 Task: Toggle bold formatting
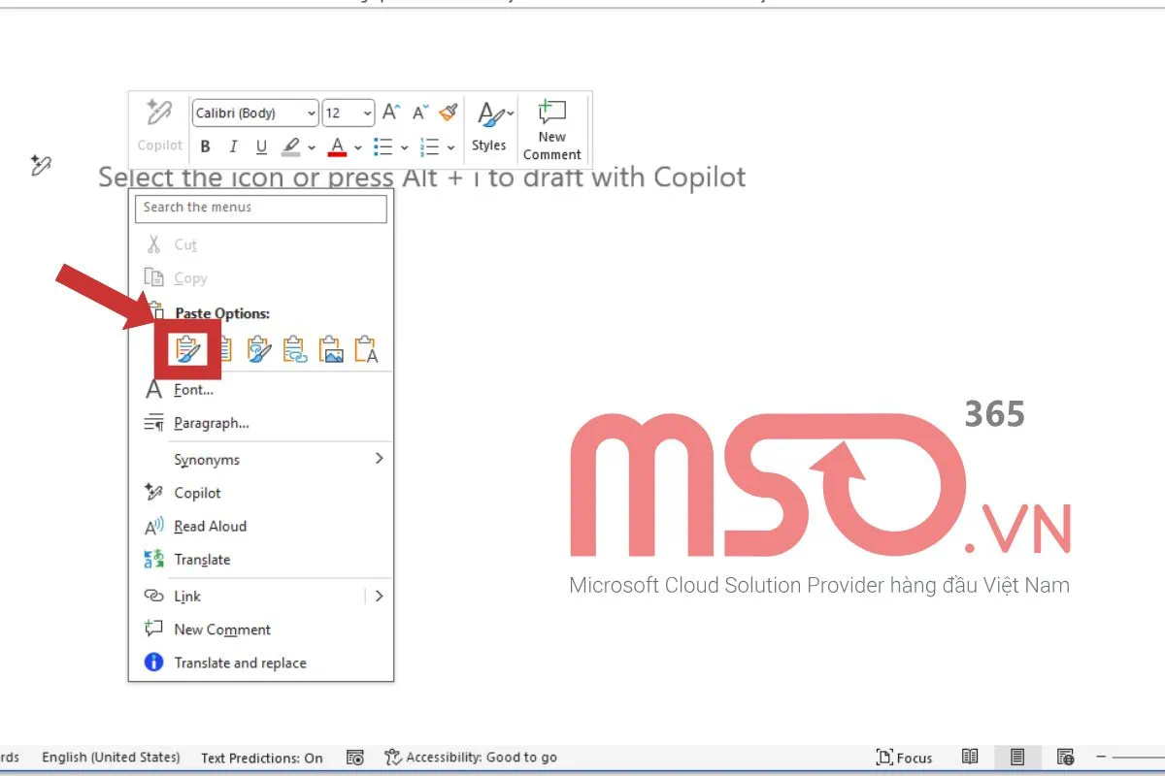pyautogui.click(x=205, y=146)
